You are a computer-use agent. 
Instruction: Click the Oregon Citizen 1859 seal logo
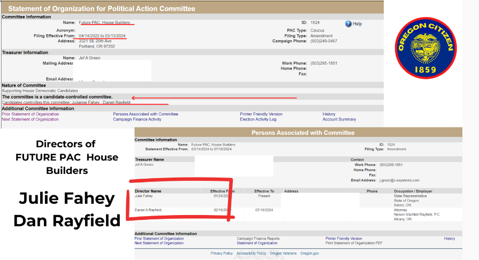(x=425, y=48)
